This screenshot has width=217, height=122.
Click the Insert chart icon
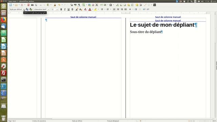(93, 5)
